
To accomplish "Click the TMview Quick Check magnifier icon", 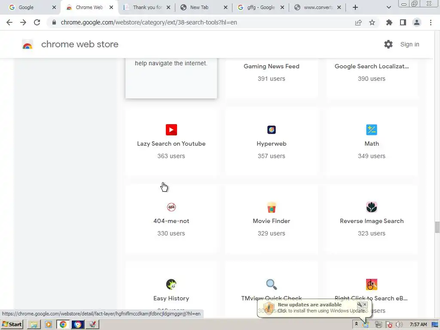I will [272, 284].
